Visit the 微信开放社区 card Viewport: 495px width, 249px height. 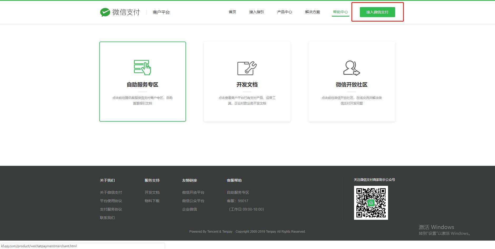(351, 81)
